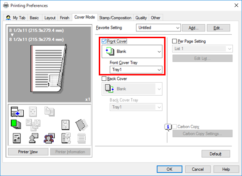This screenshot has height=176, width=242.
Task: Open the Front Cover Blank dropdown
Action: 132,51
